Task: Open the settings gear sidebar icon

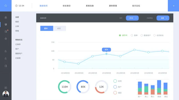Action: click(x=6, y=39)
